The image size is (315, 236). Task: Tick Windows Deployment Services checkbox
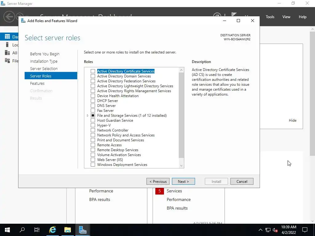tap(93, 165)
